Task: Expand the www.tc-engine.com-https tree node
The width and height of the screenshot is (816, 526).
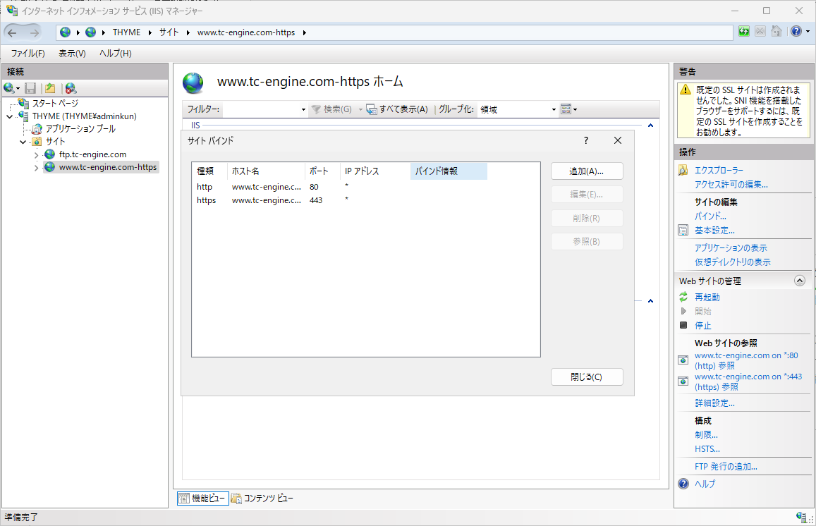Action: point(36,168)
